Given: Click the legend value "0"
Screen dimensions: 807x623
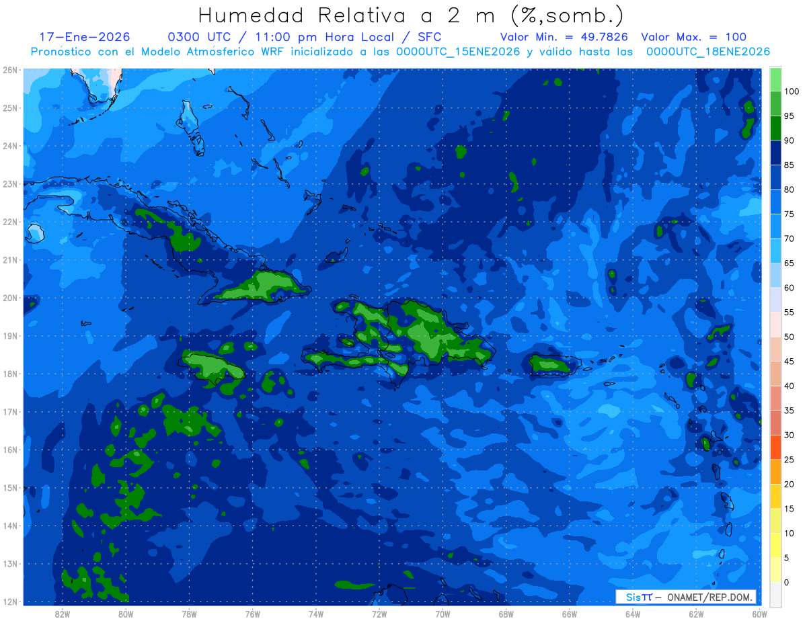Looking at the screenshot, I should point(786,582).
